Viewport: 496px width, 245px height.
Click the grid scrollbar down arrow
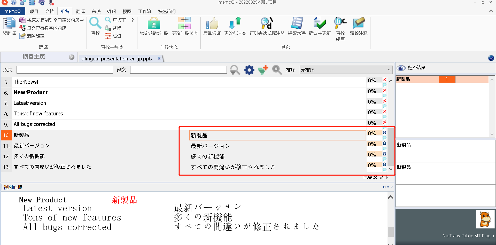coord(391,169)
